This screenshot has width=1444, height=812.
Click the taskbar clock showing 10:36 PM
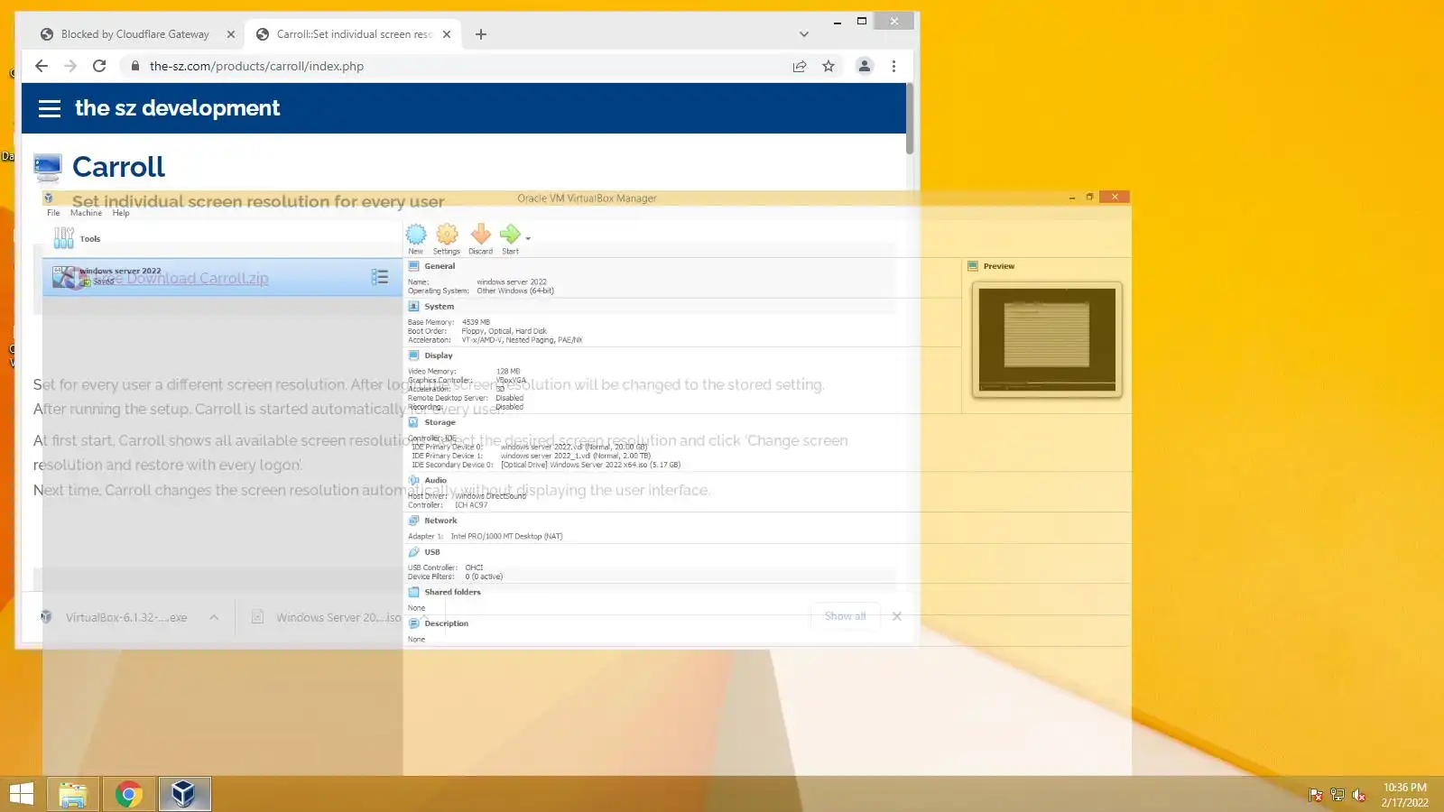[1405, 795]
